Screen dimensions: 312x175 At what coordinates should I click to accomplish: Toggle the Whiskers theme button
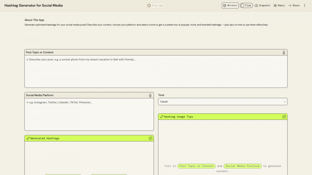point(230,6)
